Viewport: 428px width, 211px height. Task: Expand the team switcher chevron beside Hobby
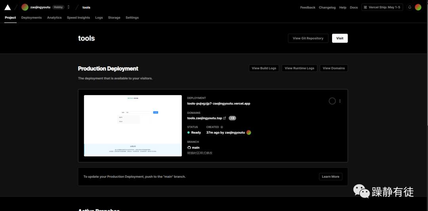coord(69,7)
